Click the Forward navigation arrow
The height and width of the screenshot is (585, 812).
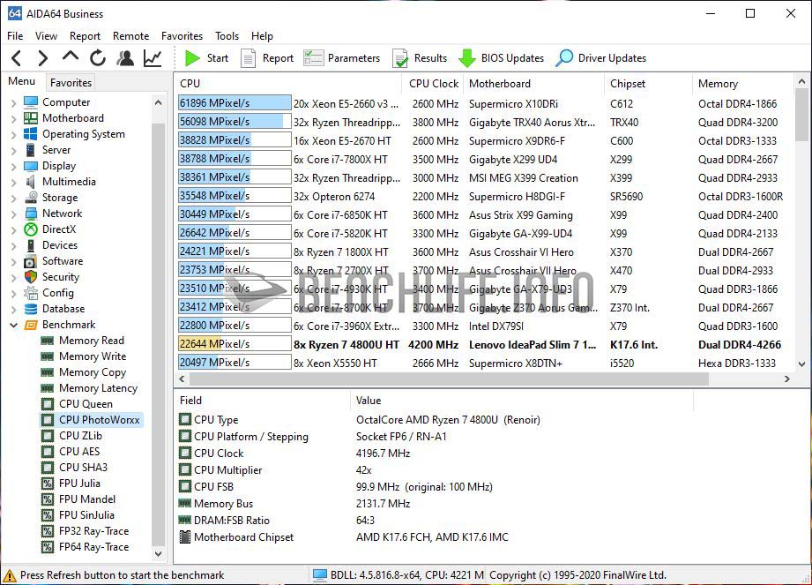tap(42, 58)
